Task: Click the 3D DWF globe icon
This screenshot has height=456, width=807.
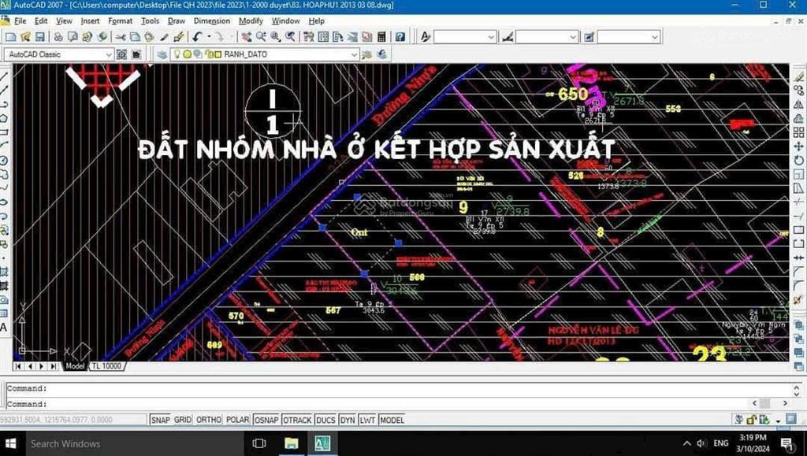Action: [x=102, y=37]
